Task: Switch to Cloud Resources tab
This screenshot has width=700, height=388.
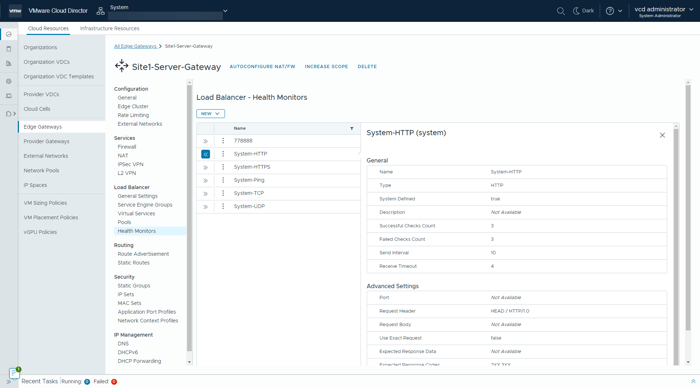Action: click(48, 28)
